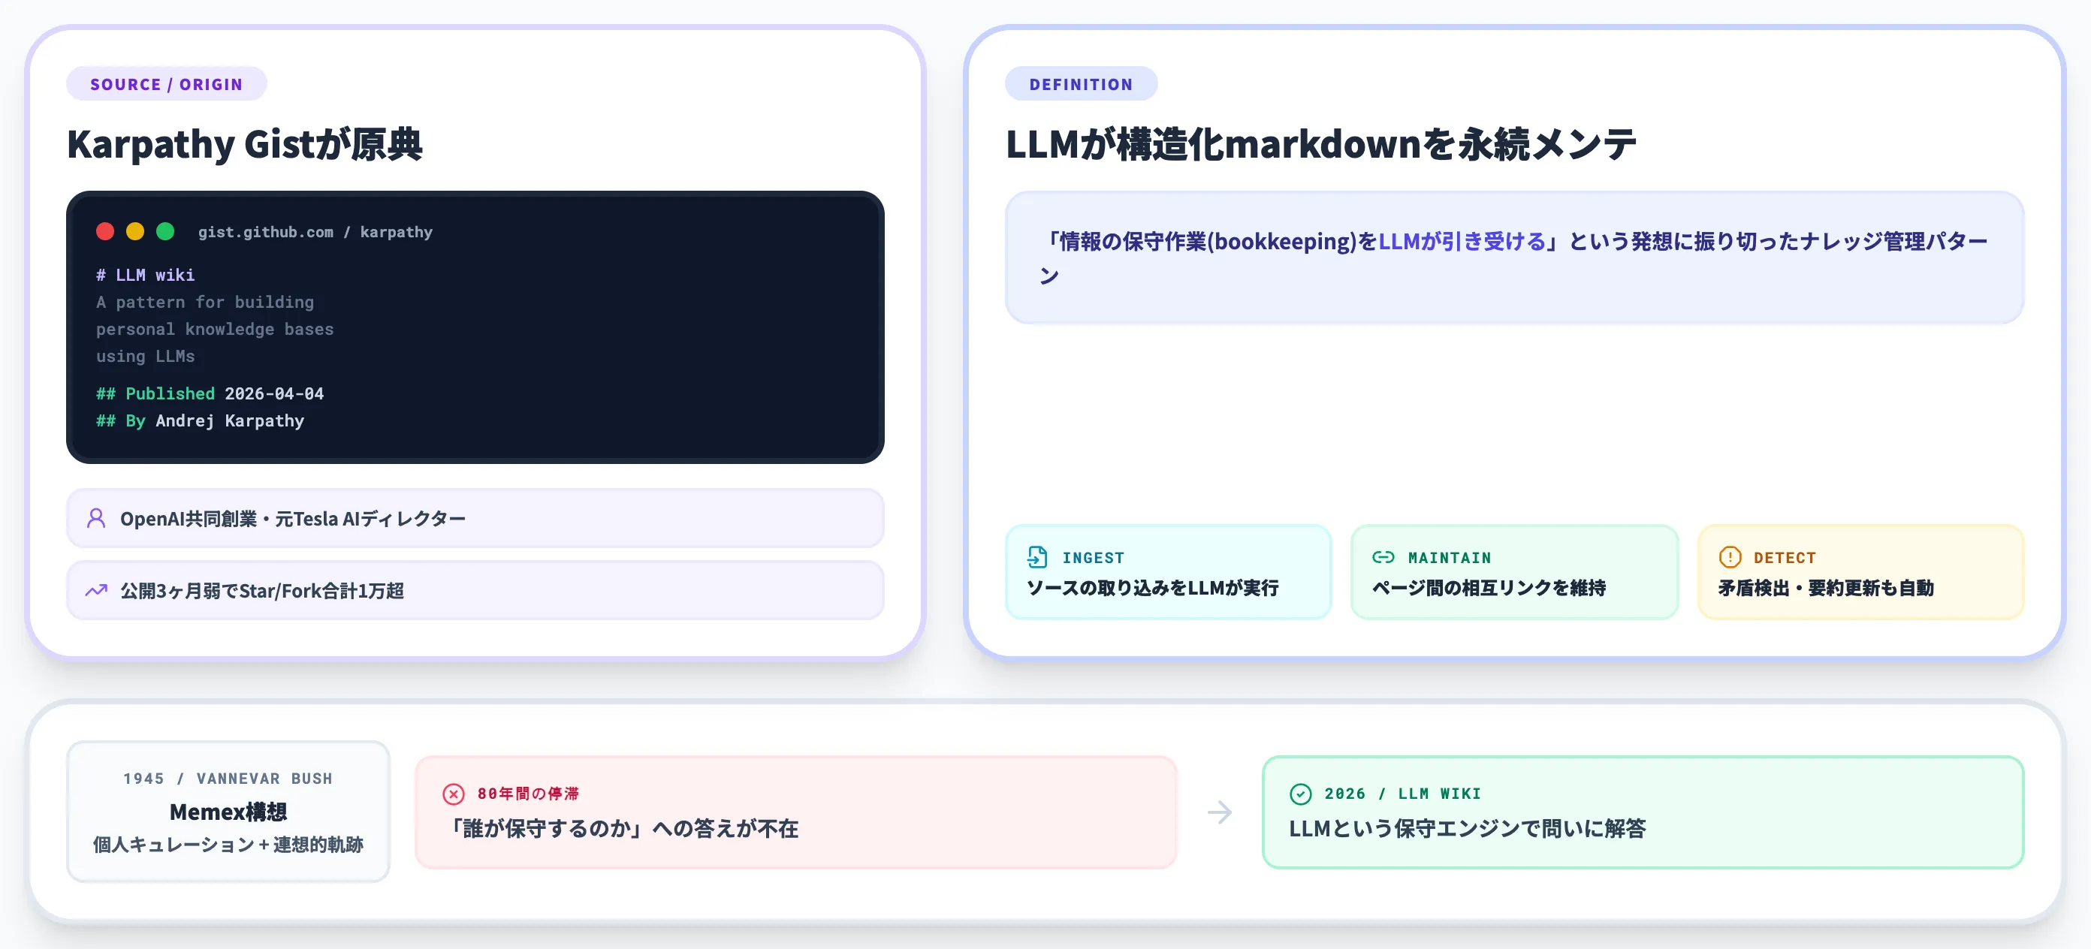Click the 2026 / LLM WIKI green card
2091x949 pixels.
tap(1643, 812)
